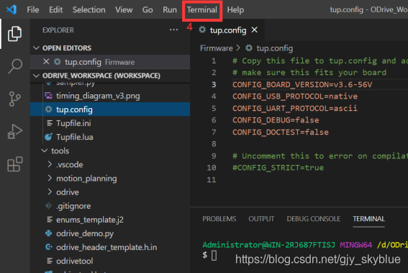Expand the .vscode folder

[50, 164]
